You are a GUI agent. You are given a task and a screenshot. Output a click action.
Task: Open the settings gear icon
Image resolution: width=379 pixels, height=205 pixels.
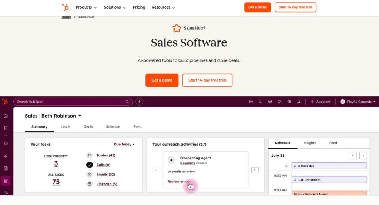pyautogui.click(x=289, y=102)
